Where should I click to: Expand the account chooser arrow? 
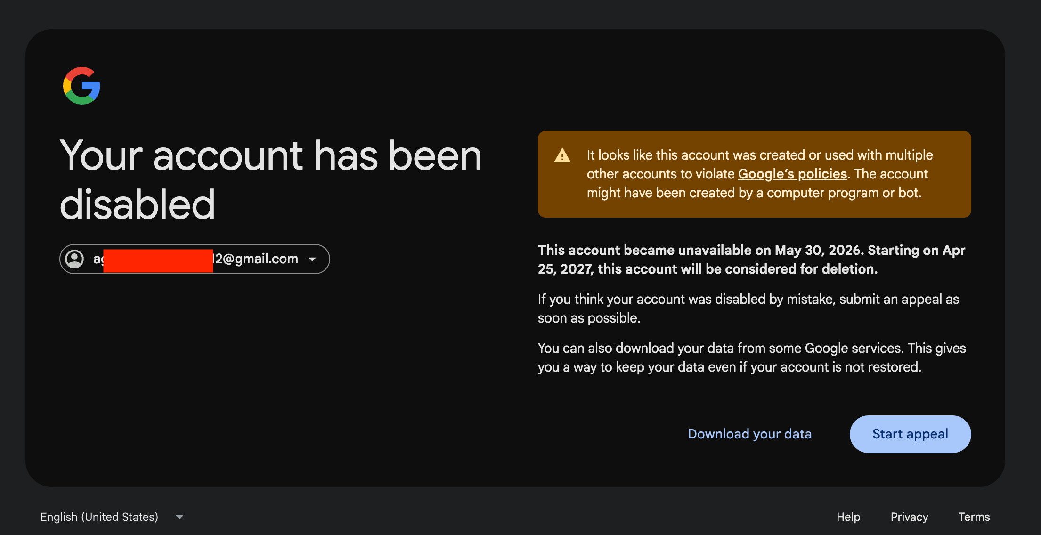(x=312, y=259)
